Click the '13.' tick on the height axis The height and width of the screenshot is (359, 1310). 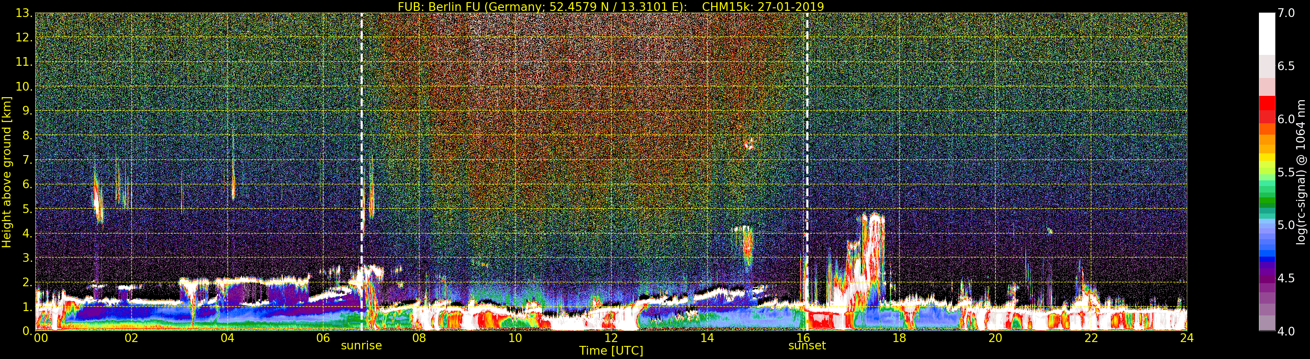click(24, 13)
